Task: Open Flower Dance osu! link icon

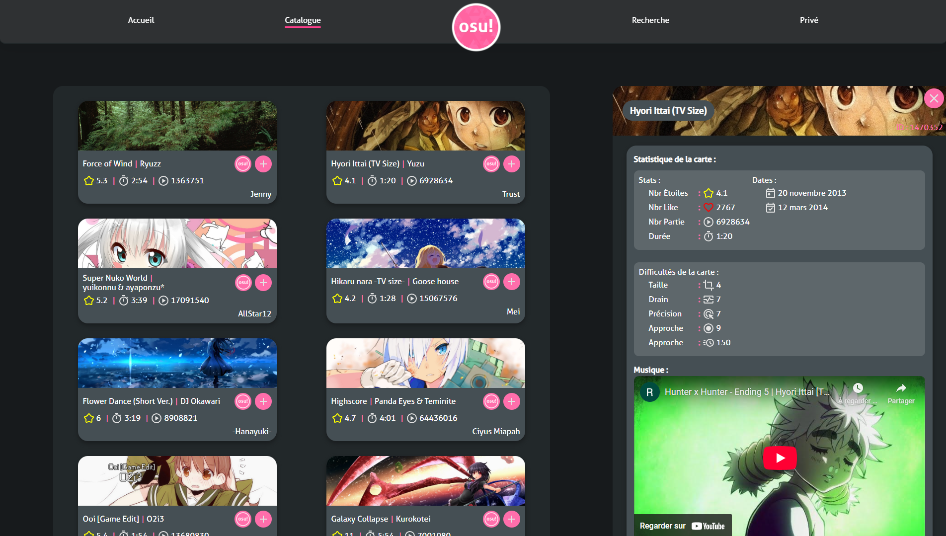Action: (x=243, y=401)
